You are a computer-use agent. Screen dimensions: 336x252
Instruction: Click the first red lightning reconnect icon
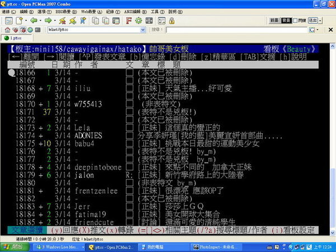tap(62, 21)
